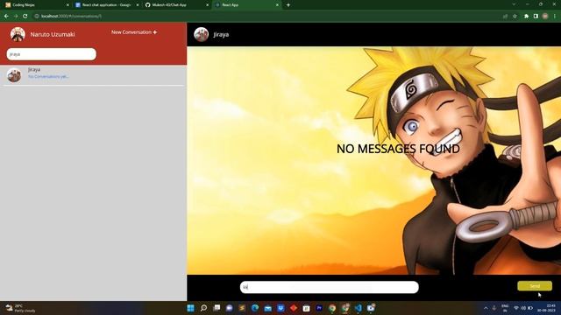The width and height of the screenshot is (561, 315).
Task: Go forward in browser history
Action: pyautogui.click(x=16, y=16)
